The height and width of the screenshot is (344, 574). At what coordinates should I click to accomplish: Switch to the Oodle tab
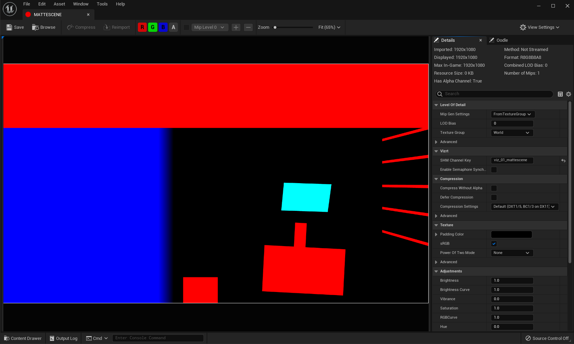tap(501, 40)
